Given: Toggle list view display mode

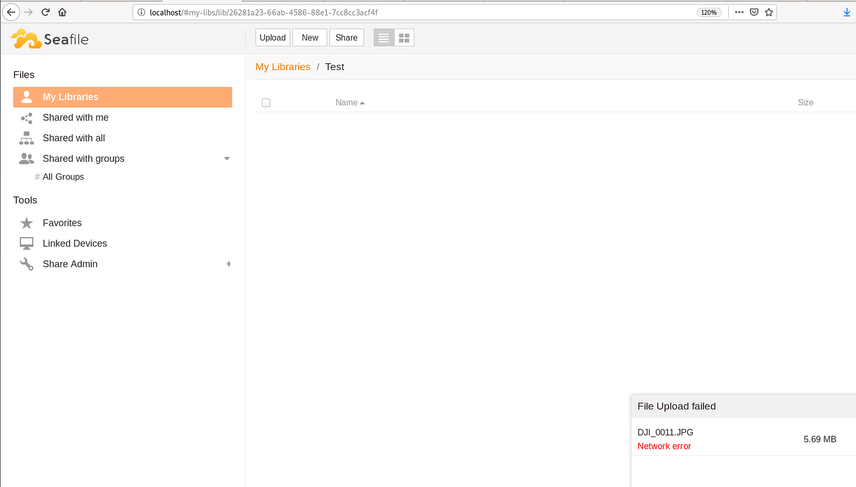Looking at the screenshot, I should pyautogui.click(x=383, y=37).
